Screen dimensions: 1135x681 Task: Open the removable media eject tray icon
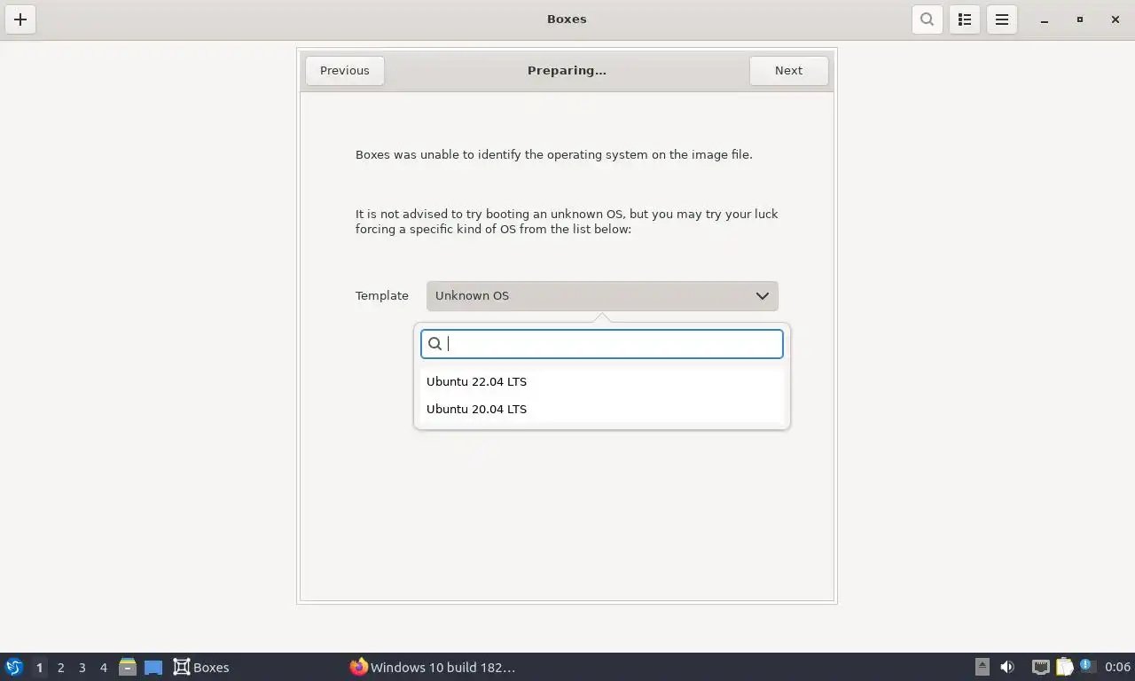pyautogui.click(x=982, y=667)
